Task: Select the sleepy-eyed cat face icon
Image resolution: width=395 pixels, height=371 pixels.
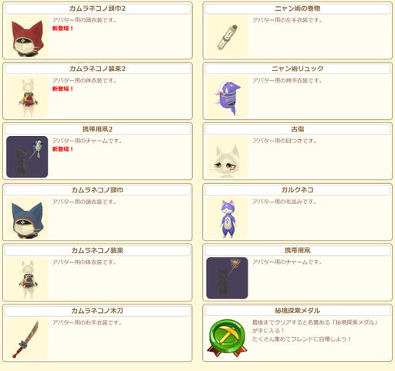Action: tap(227, 157)
